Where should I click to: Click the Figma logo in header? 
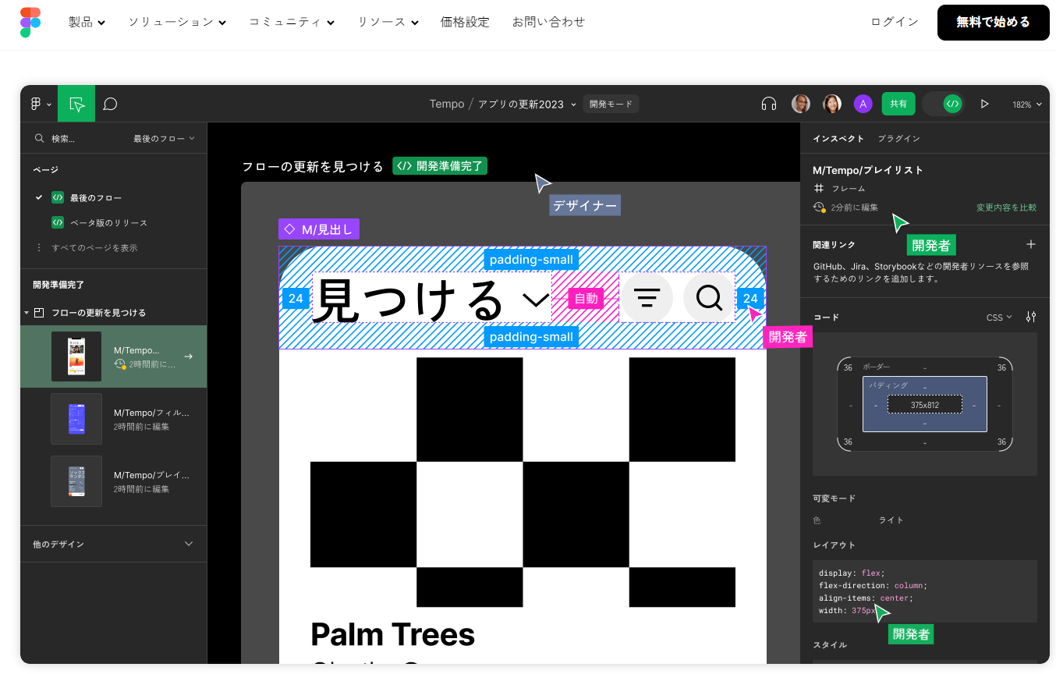pos(30,23)
